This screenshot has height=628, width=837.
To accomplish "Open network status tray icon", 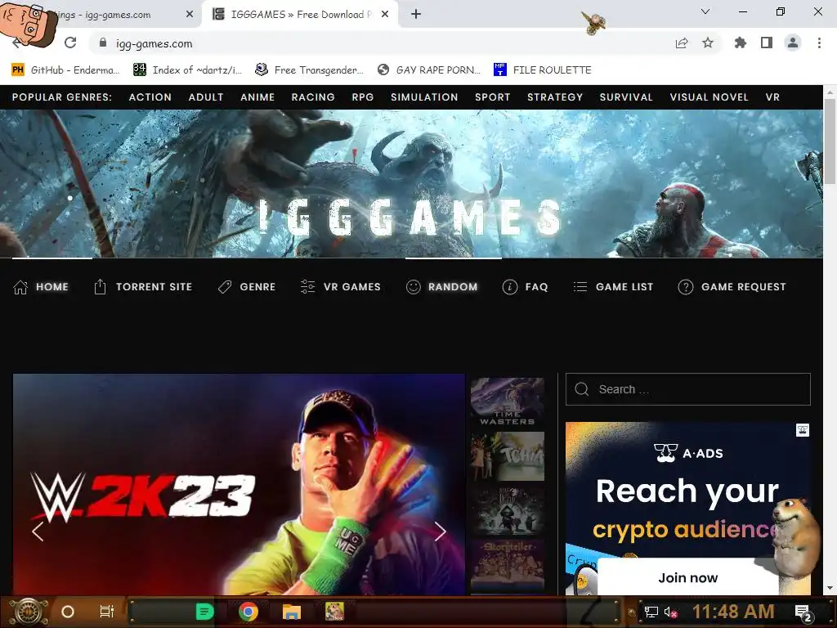I will click(651, 612).
